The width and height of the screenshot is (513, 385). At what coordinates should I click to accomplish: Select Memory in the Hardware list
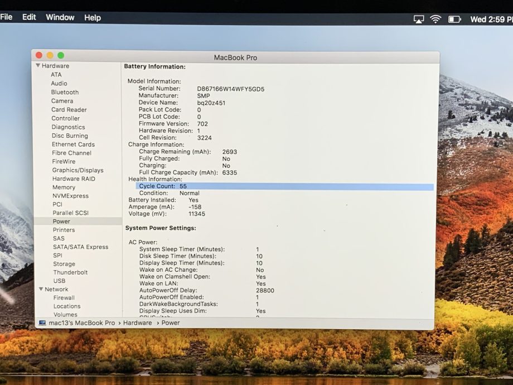point(64,187)
